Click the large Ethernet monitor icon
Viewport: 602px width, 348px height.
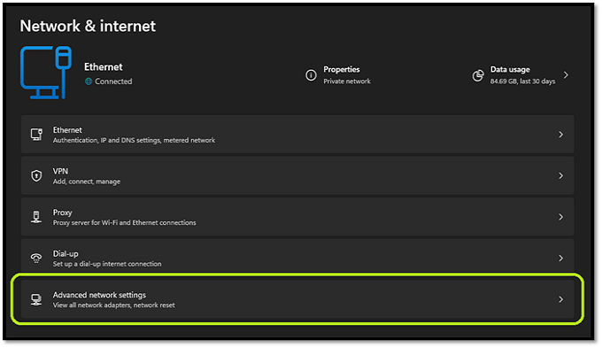tap(46, 73)
